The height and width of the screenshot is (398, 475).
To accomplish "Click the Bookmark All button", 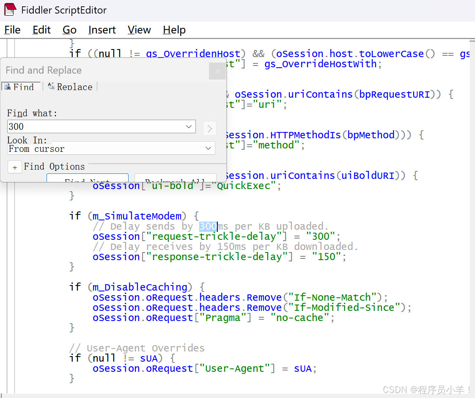I will pos(176,178).
